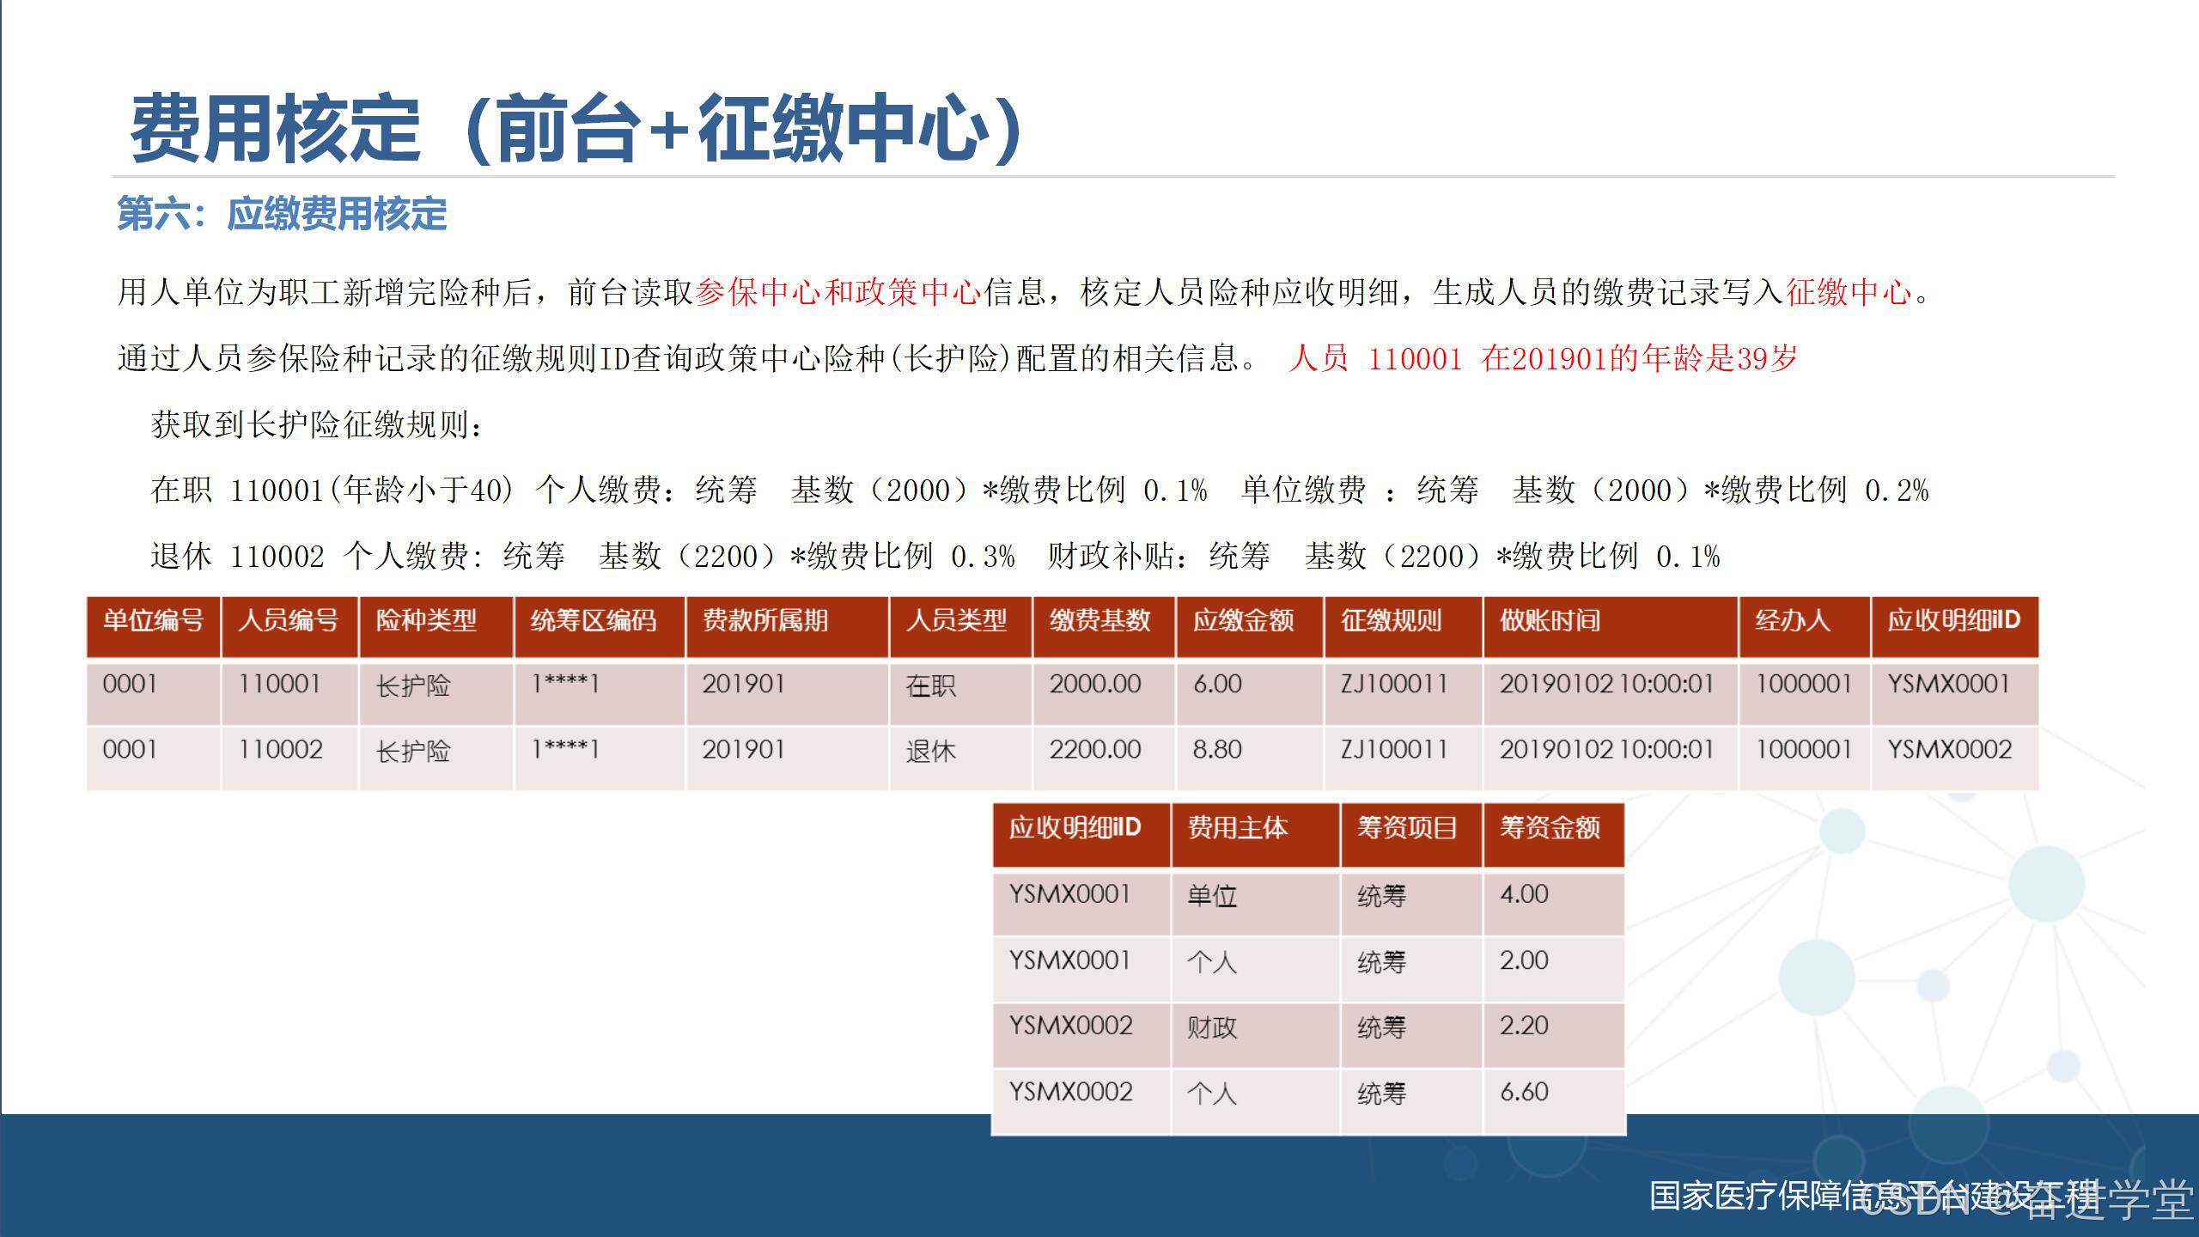The height and width of the screenshot is (1237, 2199).
Task: Click the 费用主体 header in lower table
Action: [1238, 829]
